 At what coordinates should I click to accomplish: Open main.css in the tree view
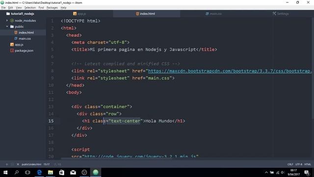click(25, 38)
